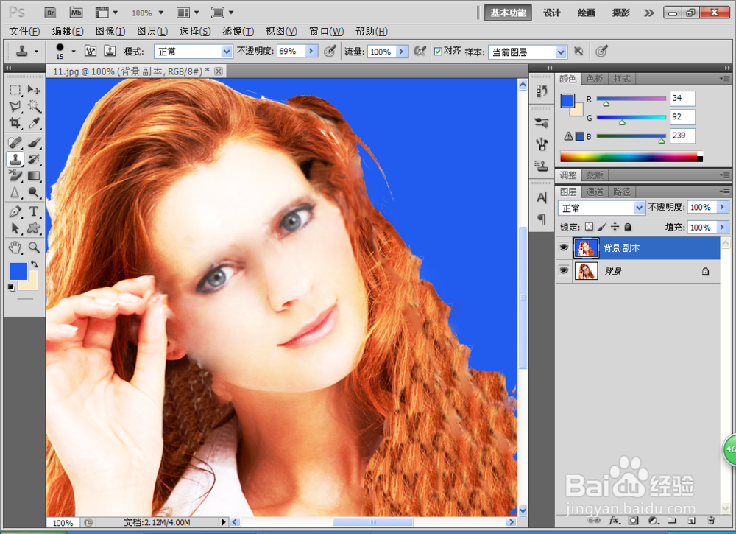Screen dimensions: 736x534
Task: Select the Polygonal Lasso tool
Action: (x=15, y=107)
